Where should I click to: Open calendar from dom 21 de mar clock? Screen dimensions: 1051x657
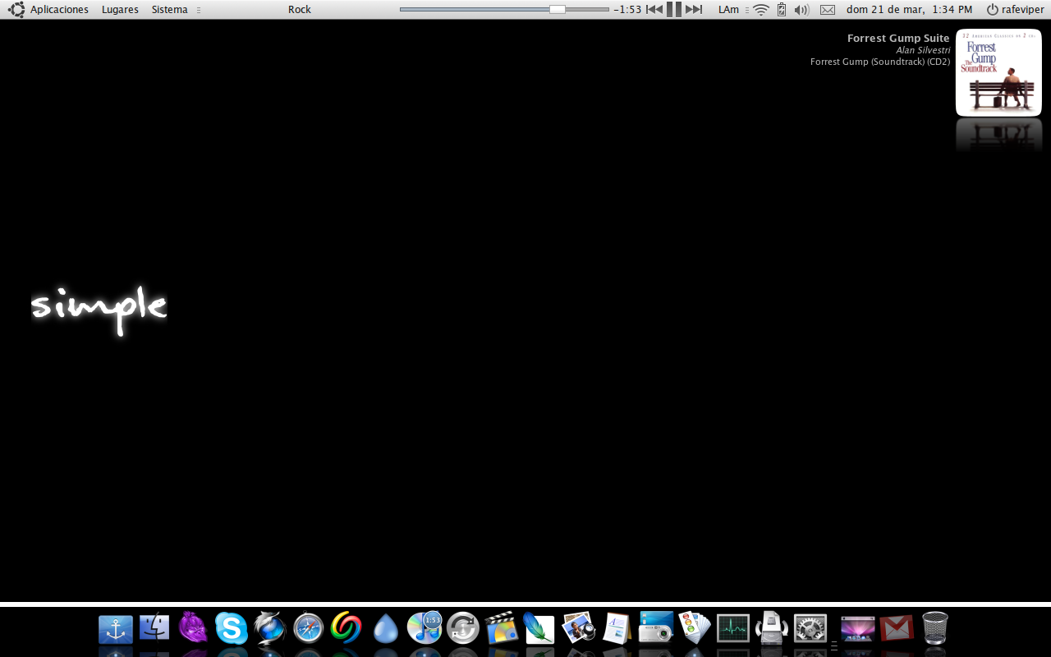909,10
